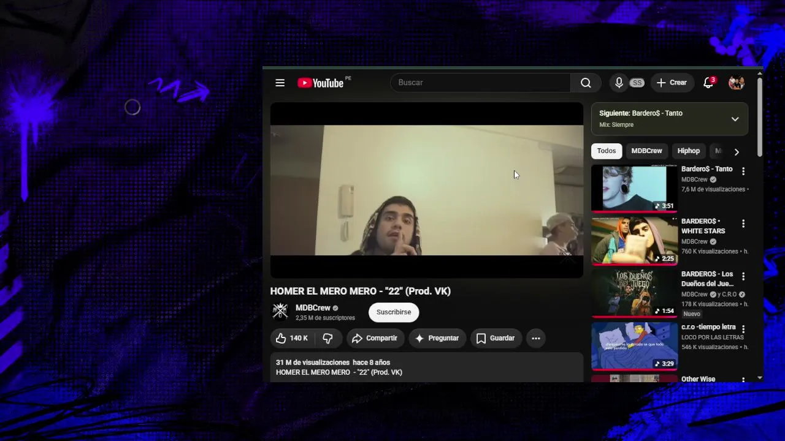The height and width of the screenshot is (441, 785).
Task: Type in the Buscar search field
Action: (x=480, y=83)
